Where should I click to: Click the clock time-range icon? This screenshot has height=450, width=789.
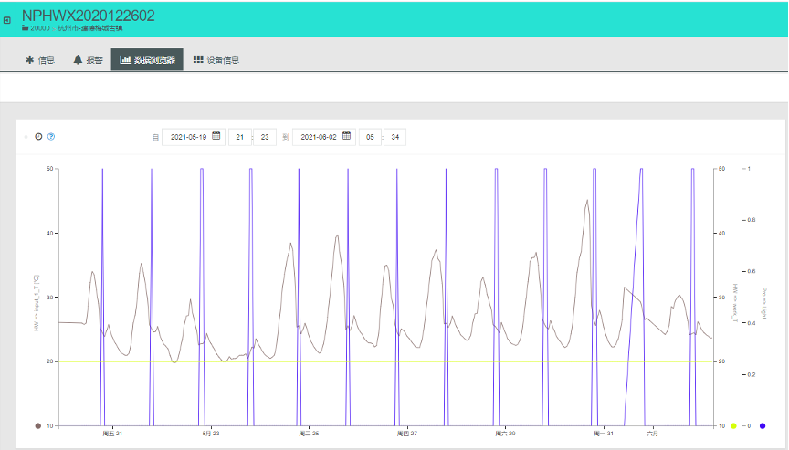[x=38, y=137]
